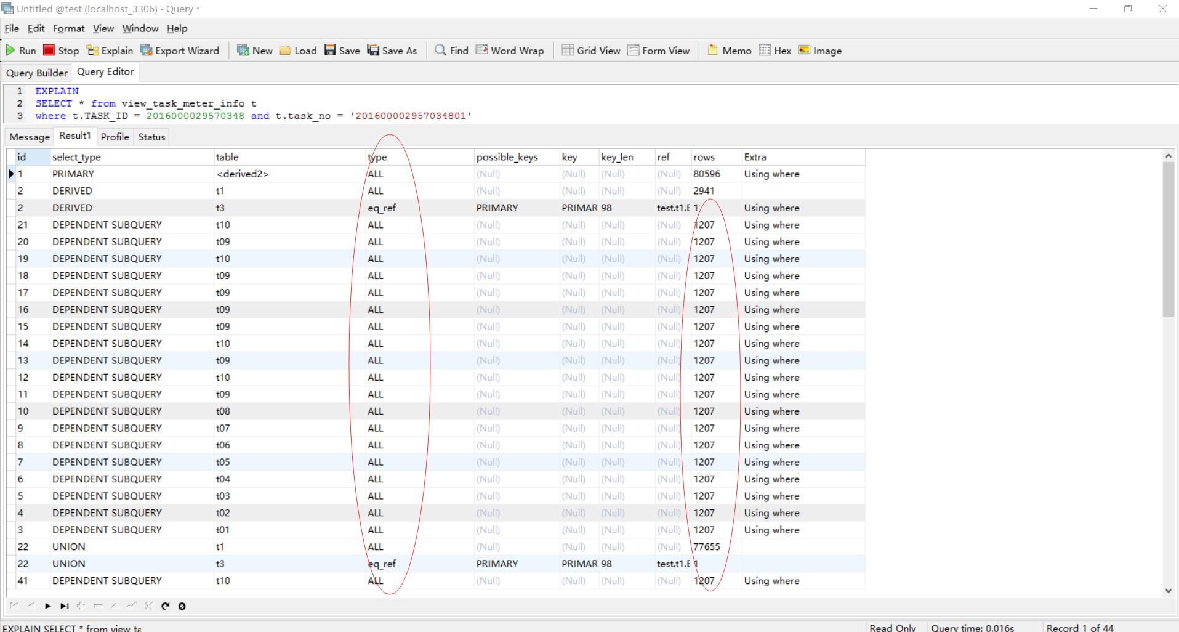Select the <derived2> table cell
The height and width of the screenshot is (632, 1179).
(x=289, y=174)
